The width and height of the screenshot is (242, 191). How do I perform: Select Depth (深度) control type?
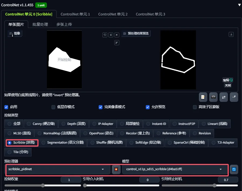74,124
